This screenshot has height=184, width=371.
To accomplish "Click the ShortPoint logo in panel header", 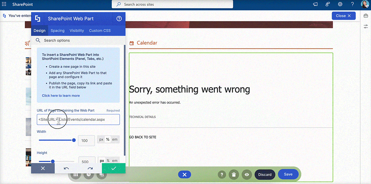I will 37,18.
